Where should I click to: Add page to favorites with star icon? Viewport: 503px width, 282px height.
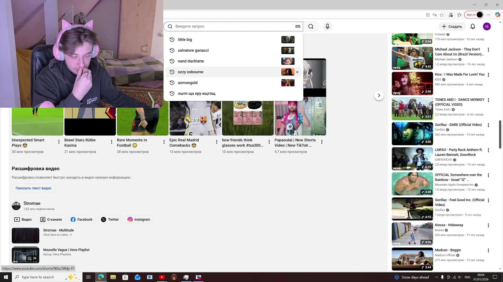442,15
